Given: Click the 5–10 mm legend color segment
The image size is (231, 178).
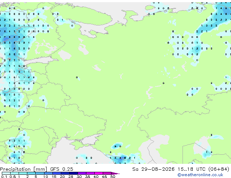Looking at the screenshot, I should click(40, 173).
